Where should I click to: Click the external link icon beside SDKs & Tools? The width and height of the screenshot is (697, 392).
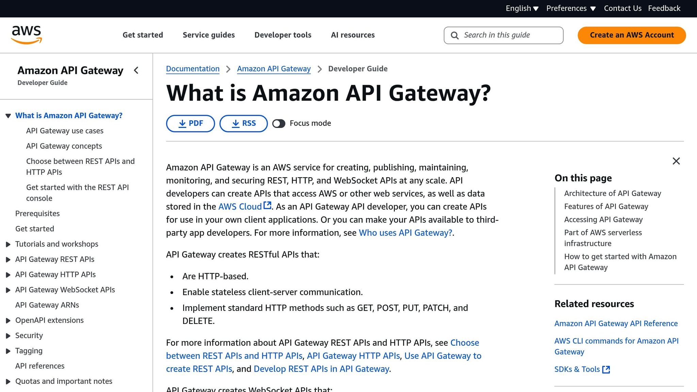pos(606,370)
